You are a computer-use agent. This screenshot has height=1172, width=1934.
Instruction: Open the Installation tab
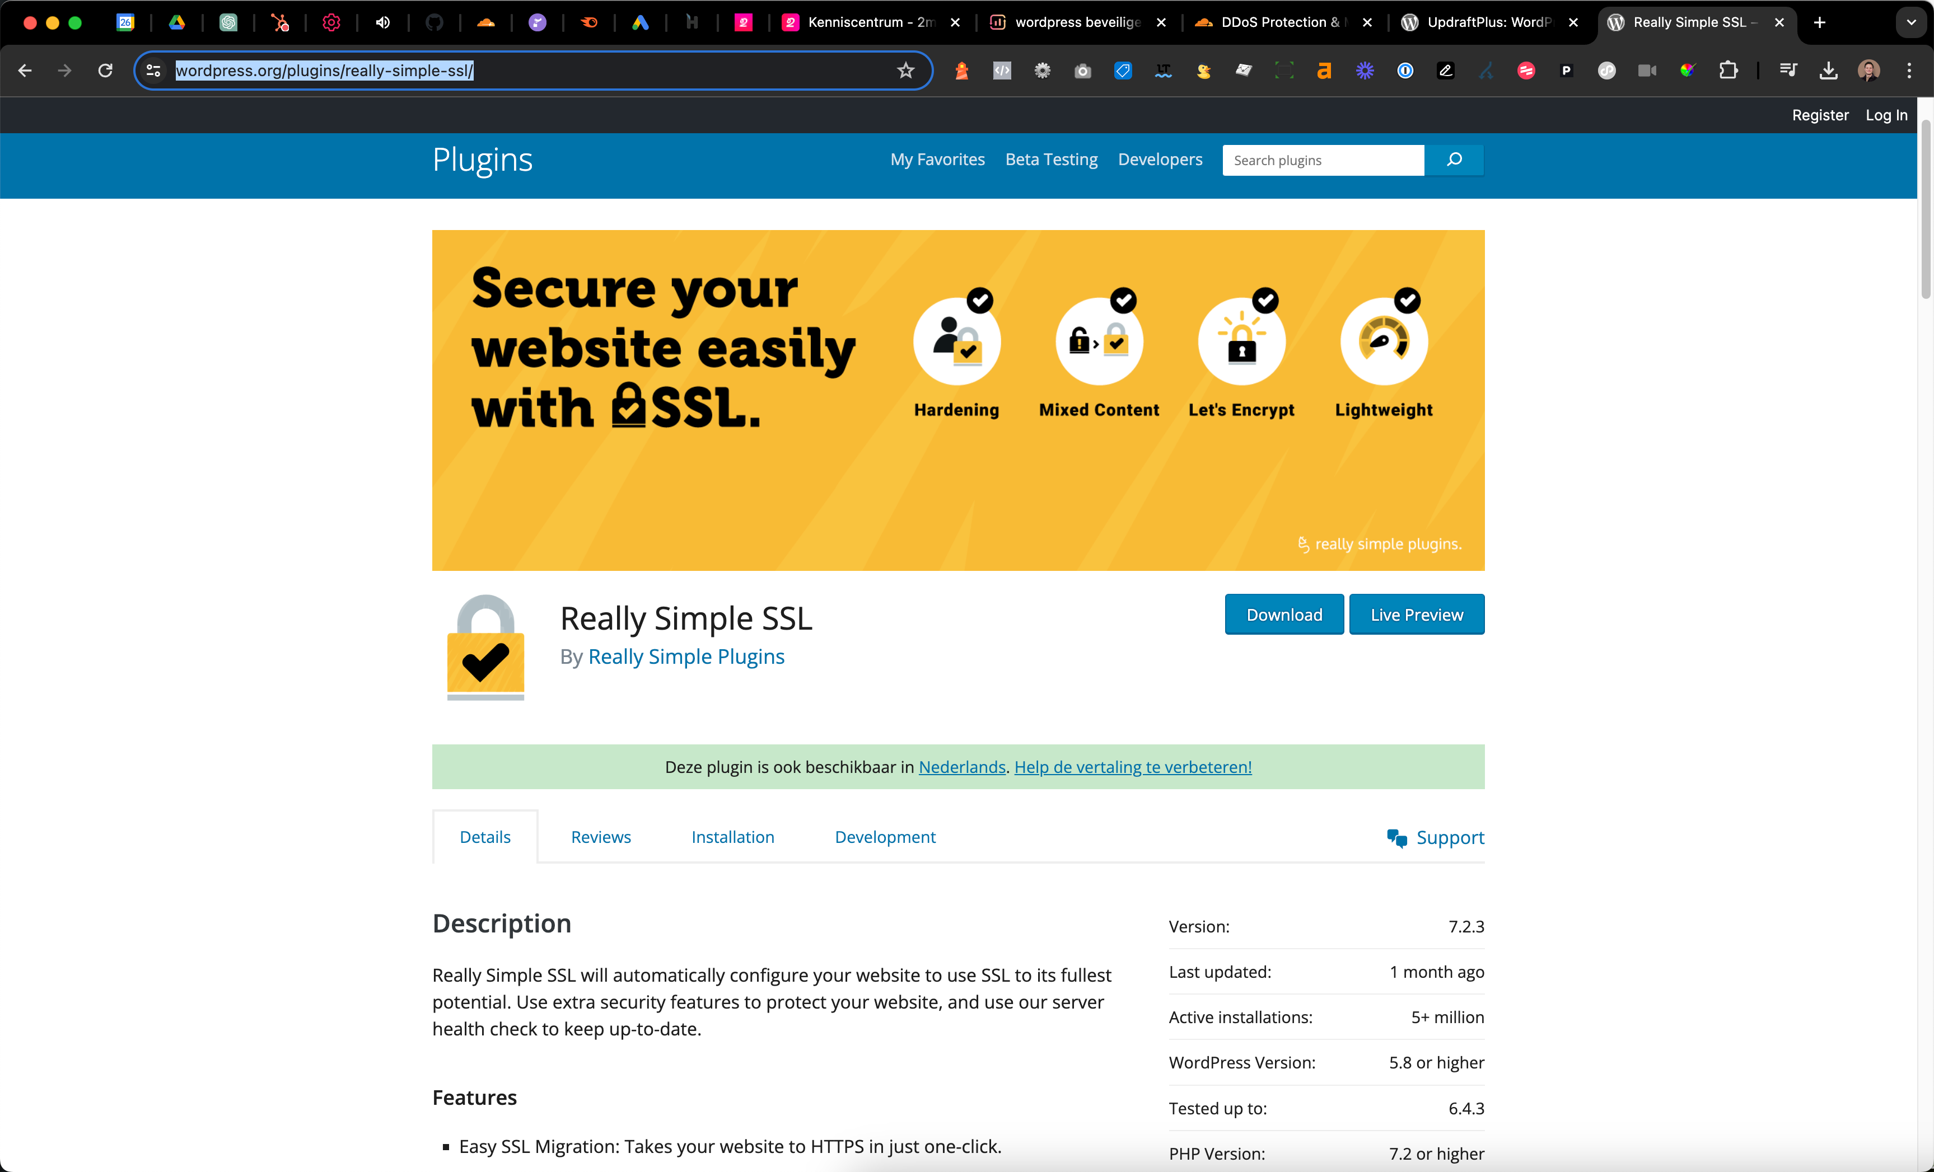pos(732,837)
